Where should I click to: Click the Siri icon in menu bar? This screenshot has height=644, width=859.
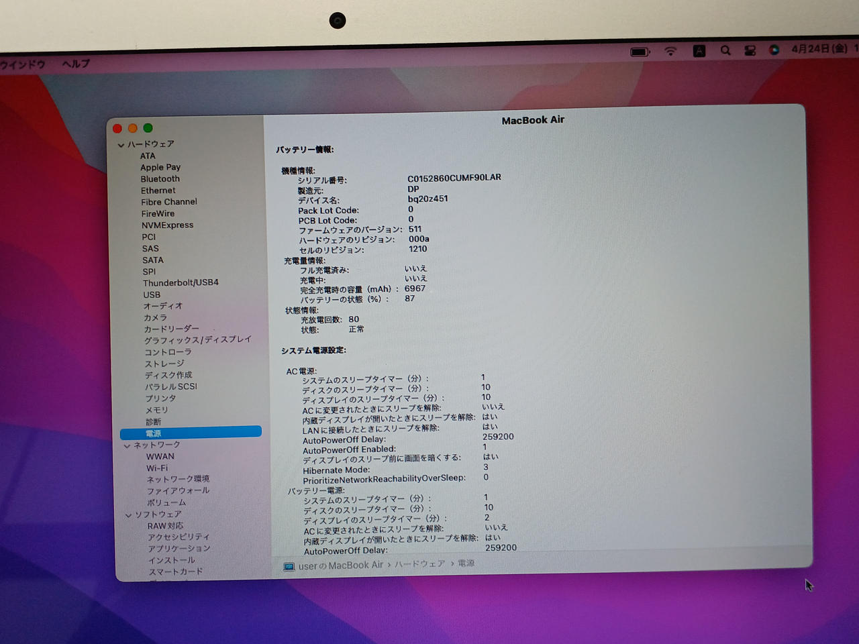pyautogui.click(x=774, y=50)
